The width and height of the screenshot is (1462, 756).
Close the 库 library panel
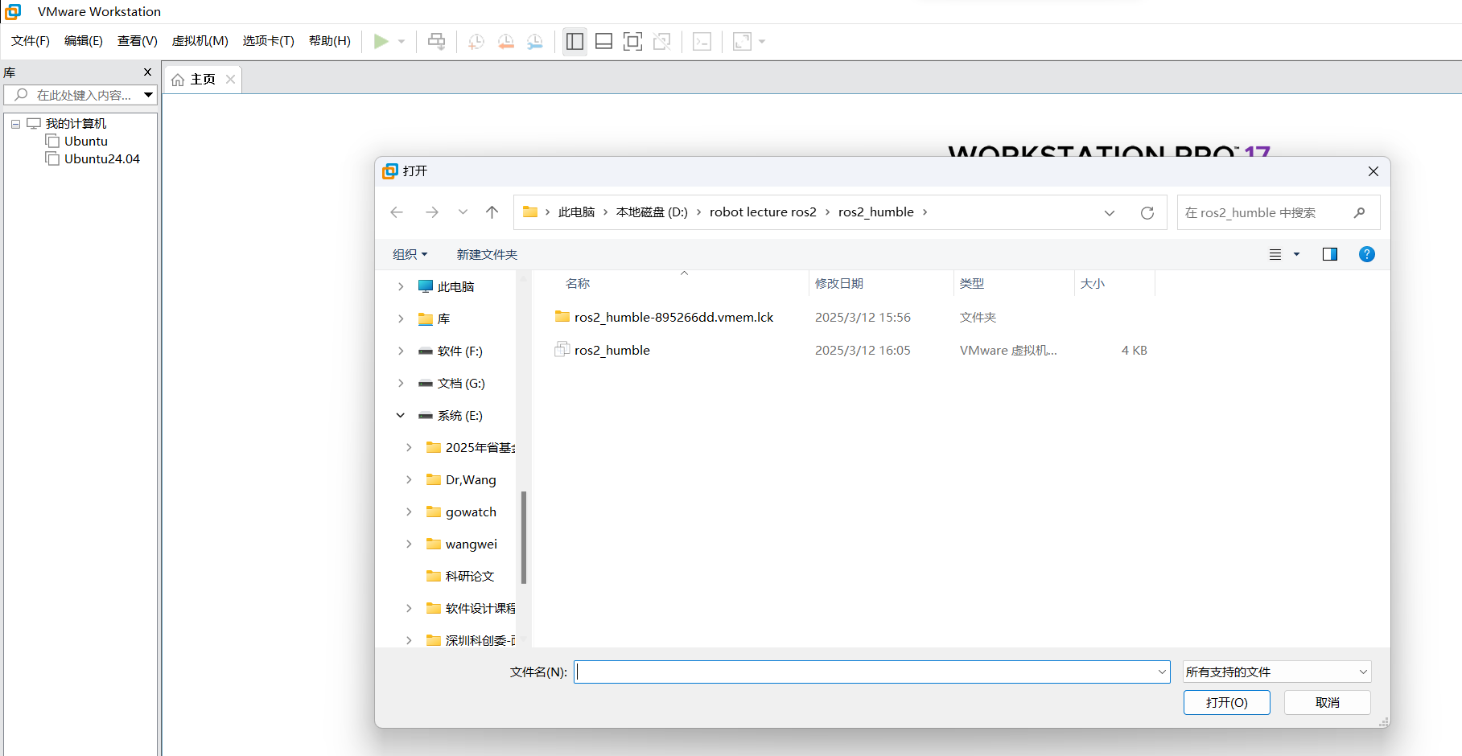click(147, 72)
